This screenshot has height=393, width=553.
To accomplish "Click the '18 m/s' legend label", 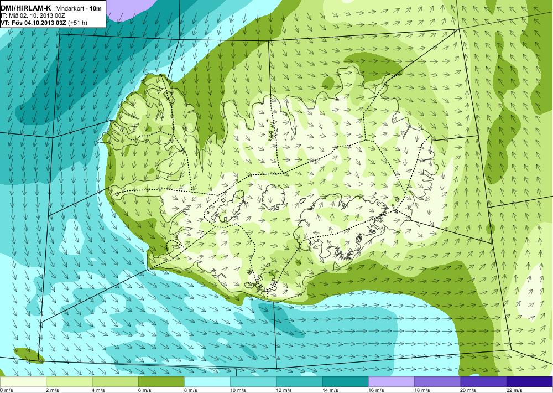I will tap(423, 390).
